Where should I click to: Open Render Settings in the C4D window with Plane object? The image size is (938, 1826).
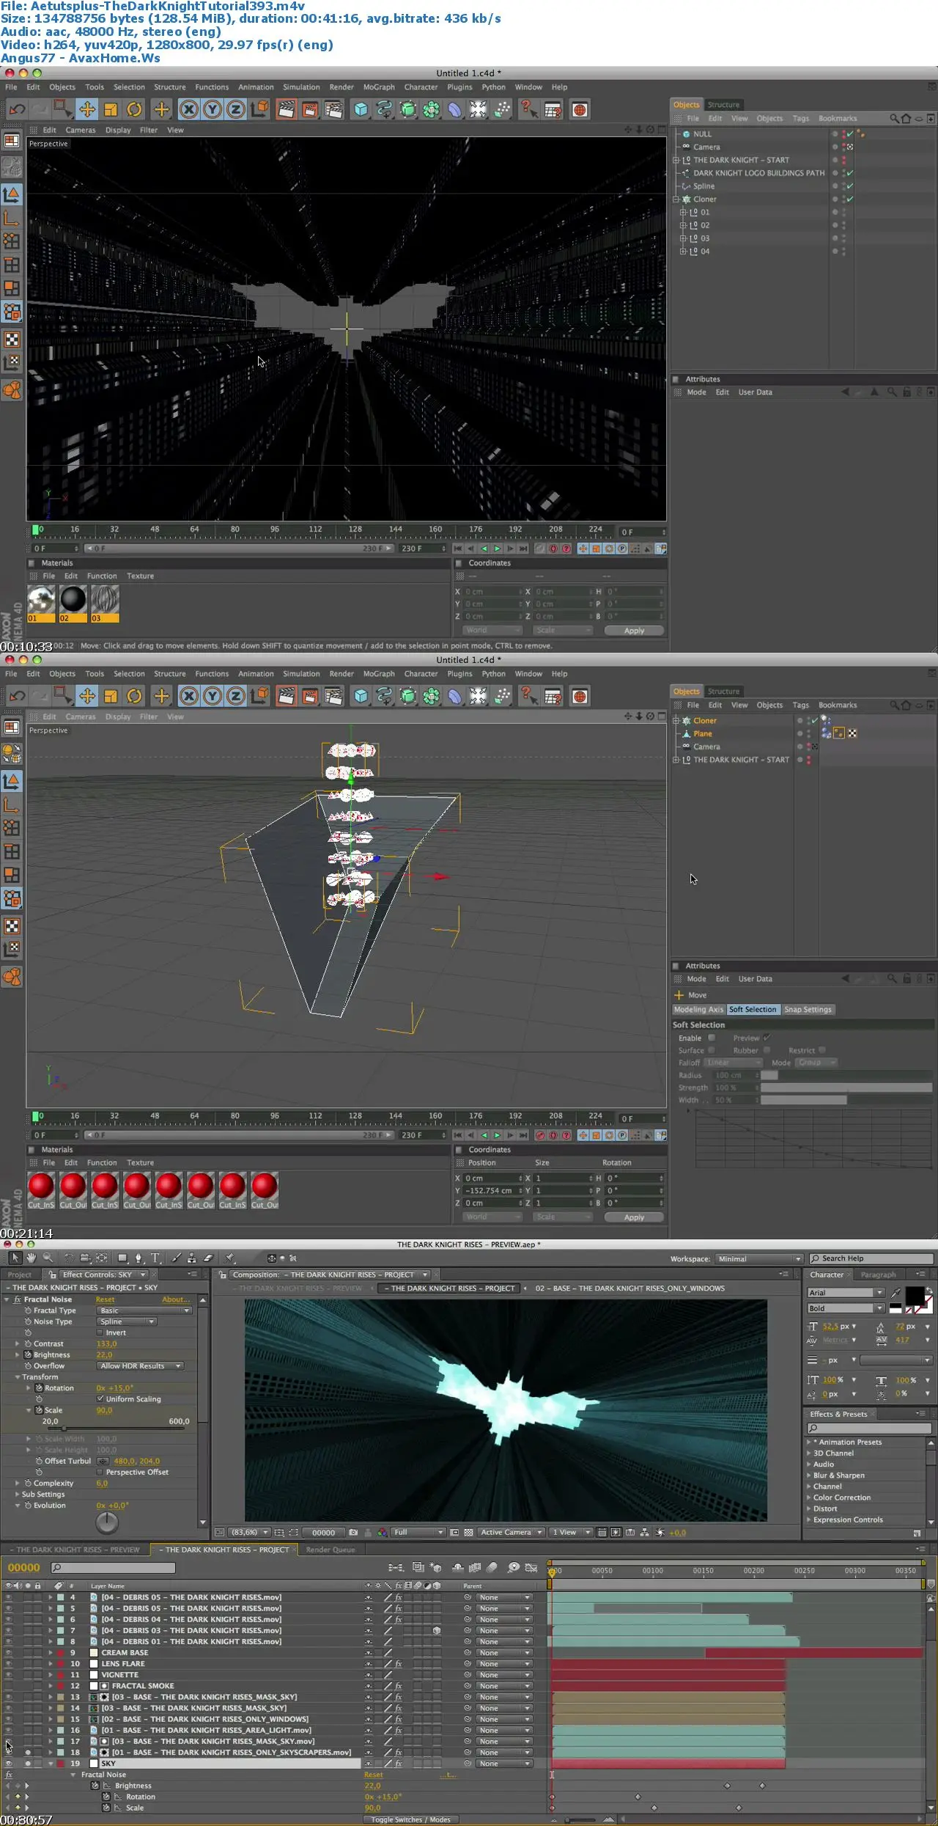[333, 696]
